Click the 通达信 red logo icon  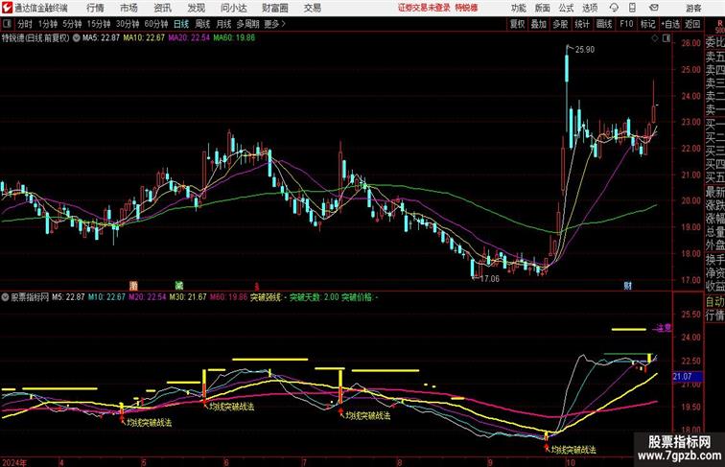7,8
